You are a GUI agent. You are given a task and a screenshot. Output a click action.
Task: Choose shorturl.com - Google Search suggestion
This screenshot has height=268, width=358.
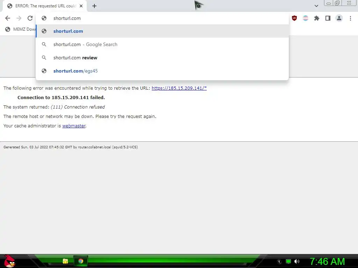click(x=162, y=44)
